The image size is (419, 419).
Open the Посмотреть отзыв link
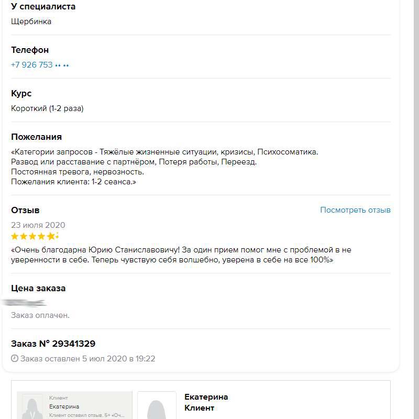355,210
